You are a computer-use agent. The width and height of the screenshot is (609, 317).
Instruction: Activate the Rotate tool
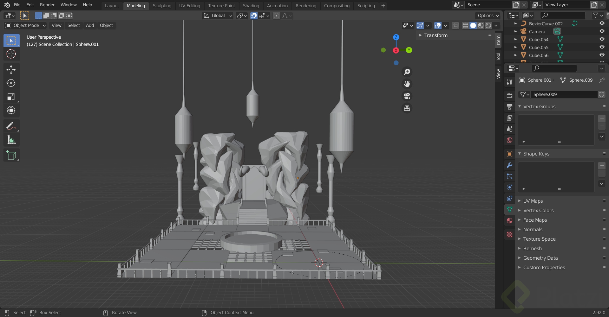11,83
